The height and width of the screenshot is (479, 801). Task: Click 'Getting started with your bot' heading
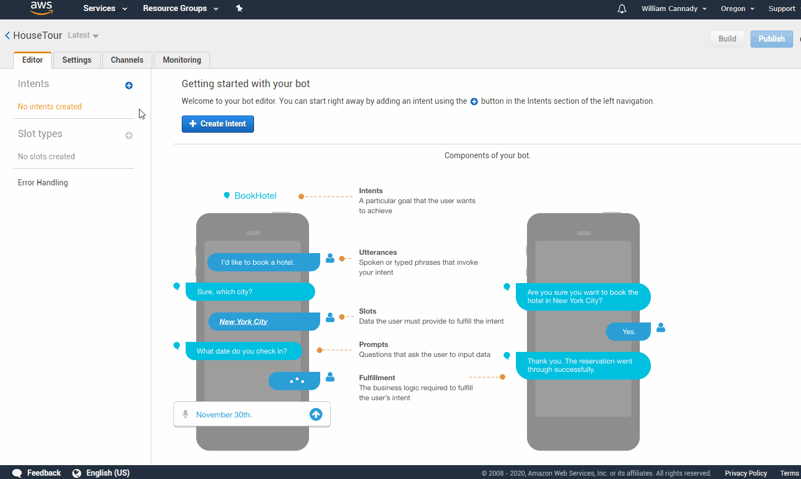pos(246,84)
